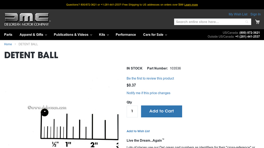Expand the Apparel & Gifts menu
Image resolution: width=264 pixels, height=148 pixels.
click(33, 35)
